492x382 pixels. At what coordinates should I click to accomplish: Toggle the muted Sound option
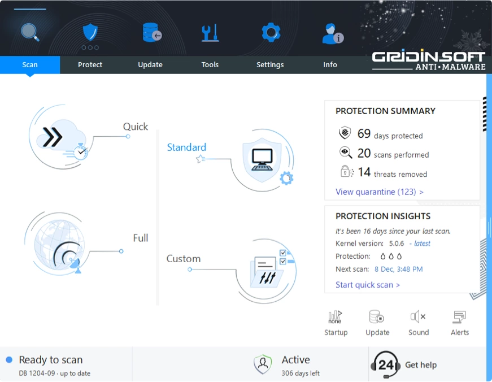[x=418, y=323]
